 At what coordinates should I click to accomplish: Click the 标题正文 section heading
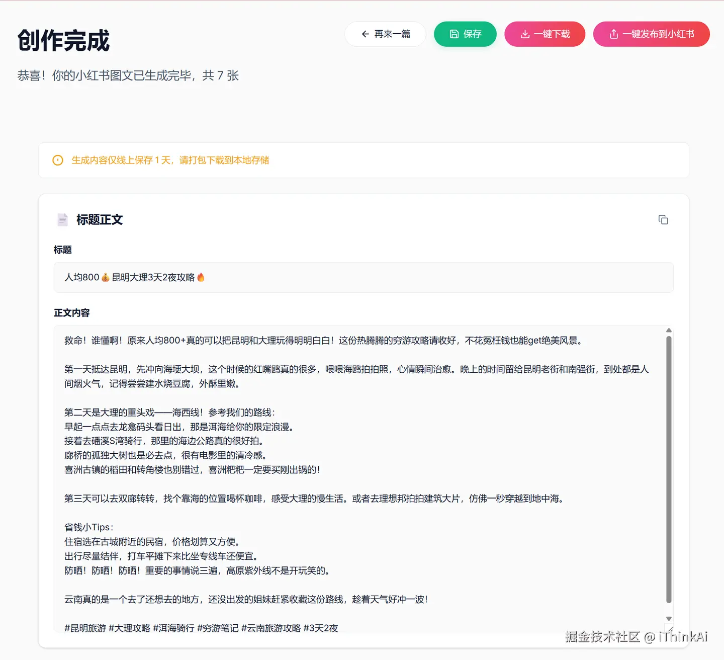click(x=100, y=220)
